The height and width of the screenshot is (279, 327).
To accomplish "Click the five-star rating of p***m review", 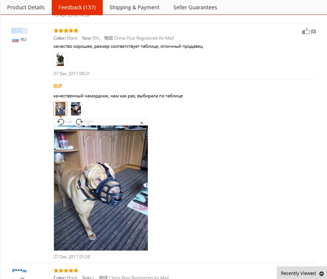I will point(66,271).
